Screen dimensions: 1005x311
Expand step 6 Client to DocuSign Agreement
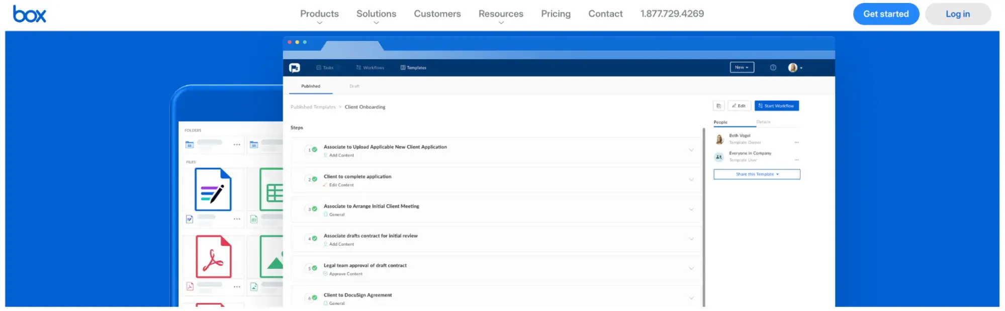click(691, 298)
